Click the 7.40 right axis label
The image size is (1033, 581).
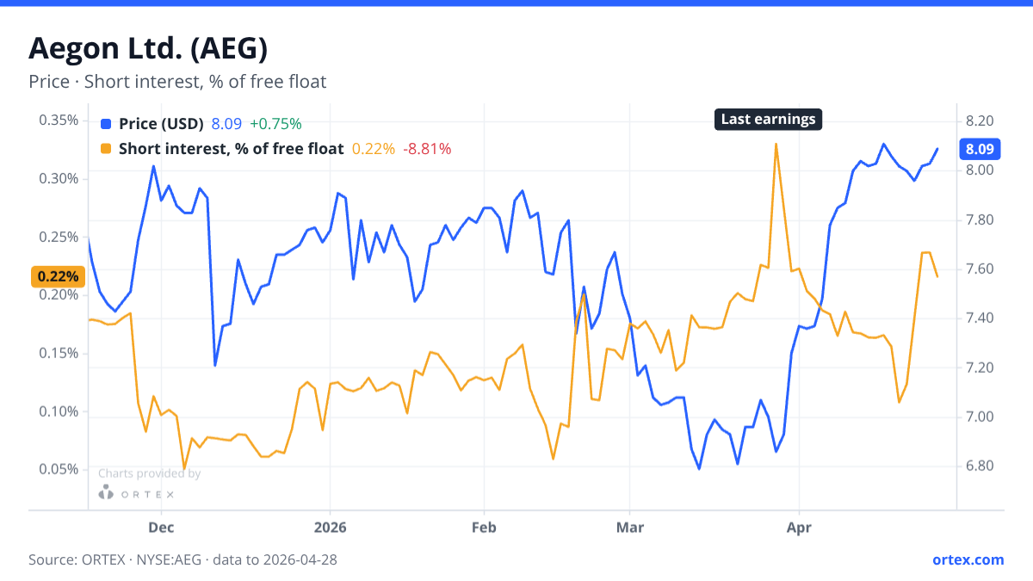click(980, 318)
